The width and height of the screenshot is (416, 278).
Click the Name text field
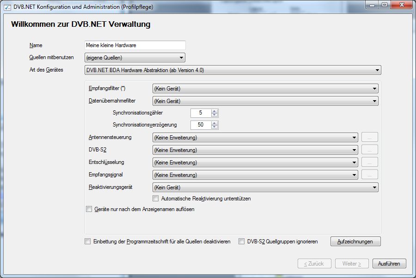tap(135, 45)
